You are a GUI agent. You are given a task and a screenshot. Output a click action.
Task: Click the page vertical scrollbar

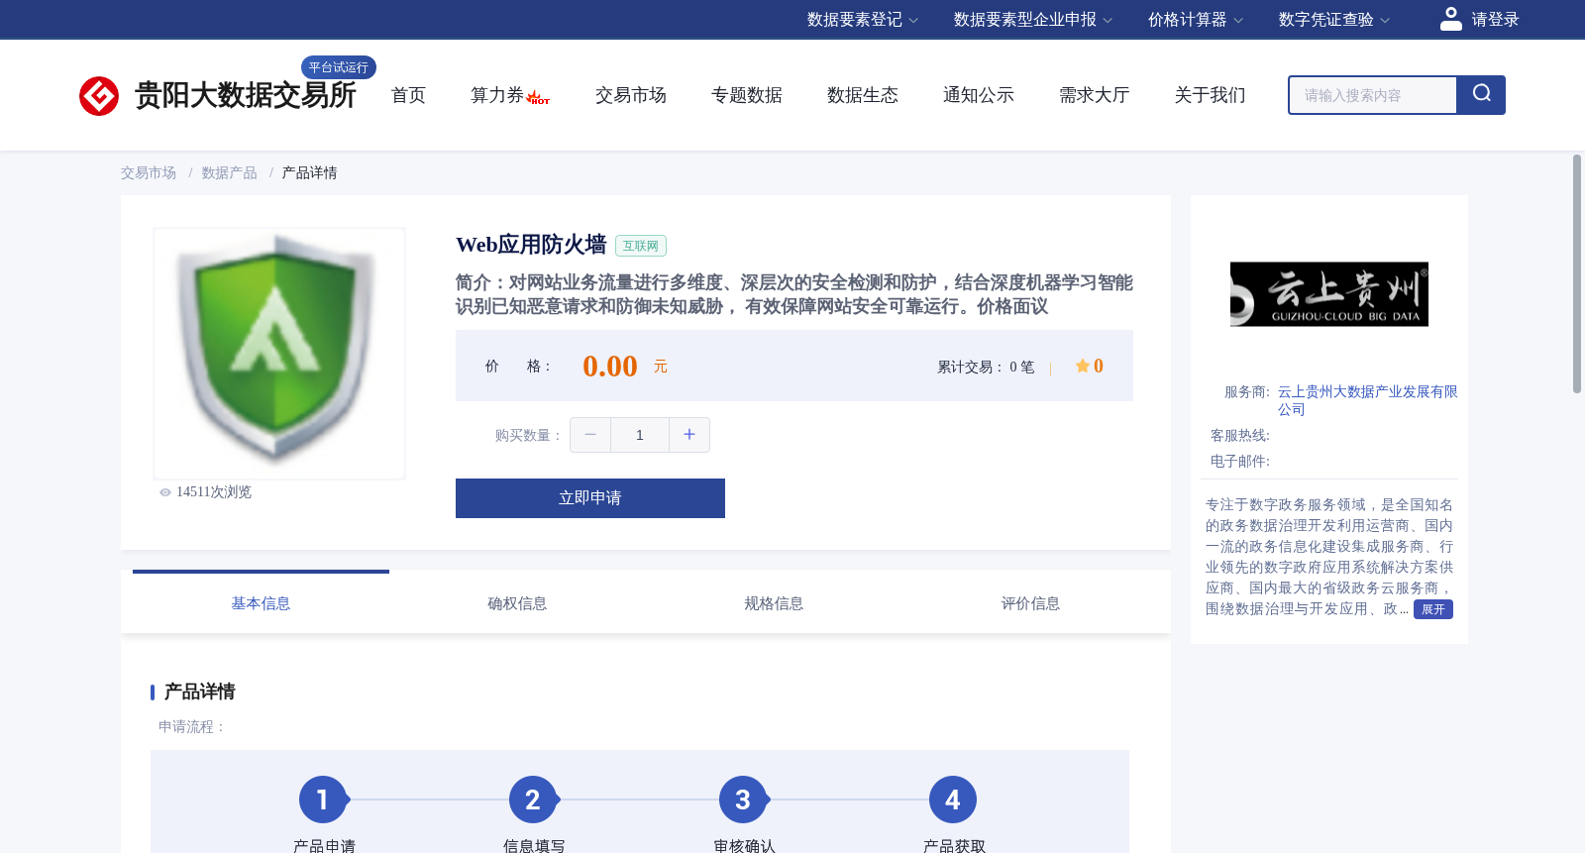coord(1577,273)
